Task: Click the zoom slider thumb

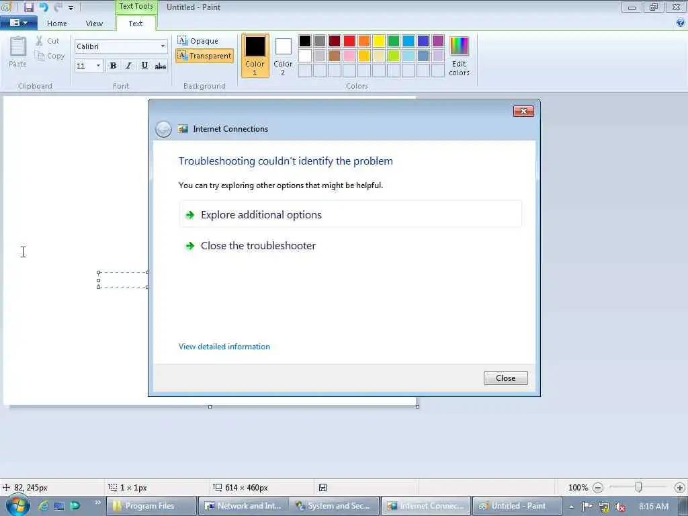Action: (639, 487)
